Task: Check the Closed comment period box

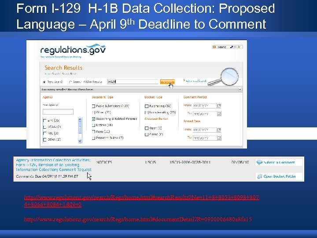Action: click(x=147, y=134)
